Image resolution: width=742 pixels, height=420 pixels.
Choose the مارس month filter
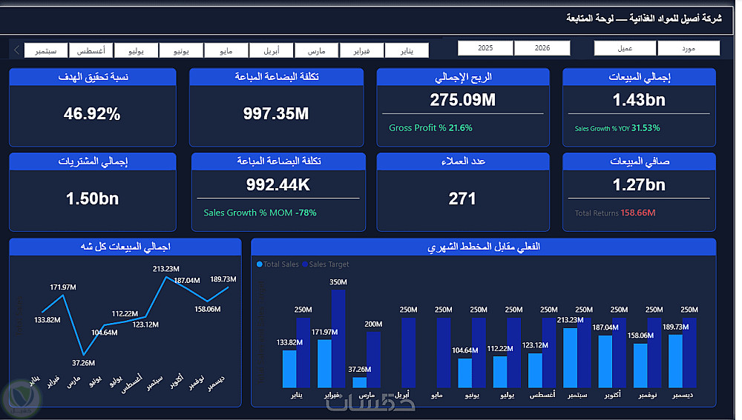coord(317,50)
